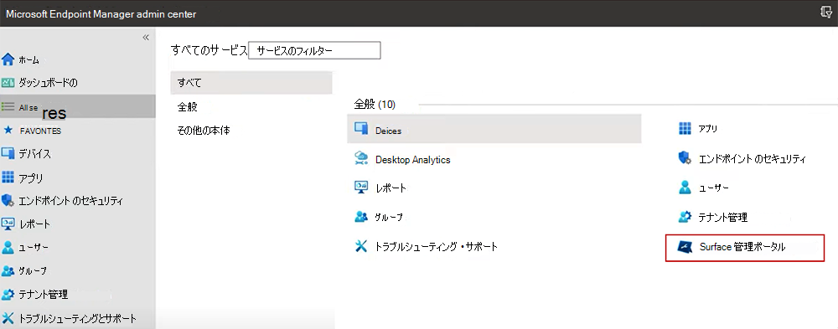Open グループ in the left sidebar

coord(33,270)
